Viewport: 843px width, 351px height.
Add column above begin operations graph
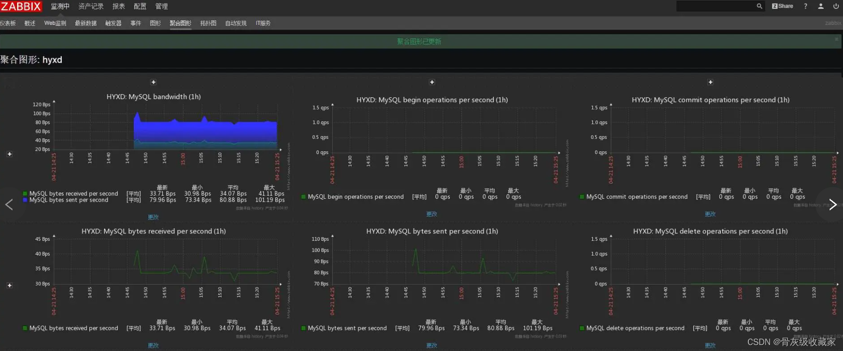pos(432,82)
